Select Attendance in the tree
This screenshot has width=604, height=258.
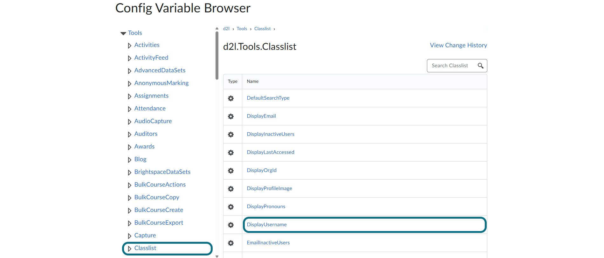tap(150, 109)
